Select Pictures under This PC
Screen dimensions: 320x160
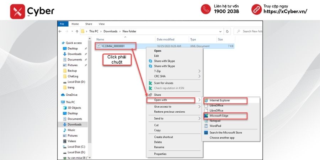[x=73, y=135]
